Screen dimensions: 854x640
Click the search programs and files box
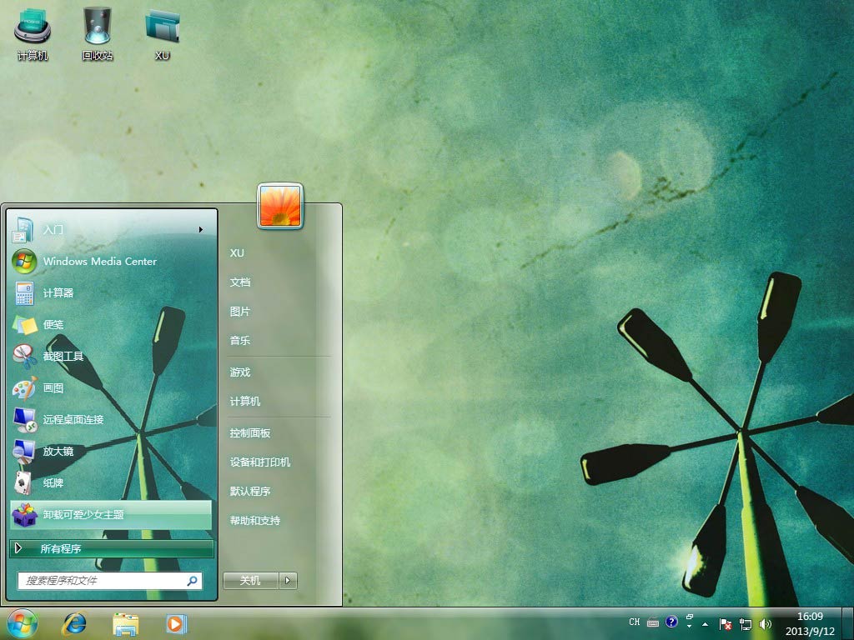click(x=104, y=581)
